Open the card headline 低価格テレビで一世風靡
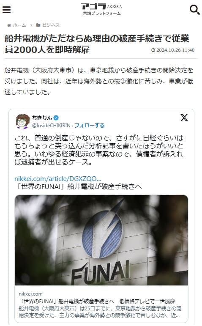The image size is (202, 326). (147, 301)
